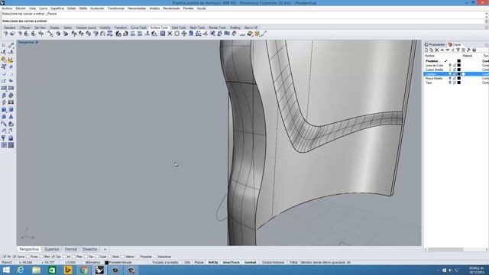The height and width of the screenshot is (275, 489).
Task: Click the new sublayer icon in Capas panel
Action: (x=432, y=50)
